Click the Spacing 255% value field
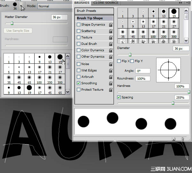Viewport: 192px width, 173px height. (182, 97)
